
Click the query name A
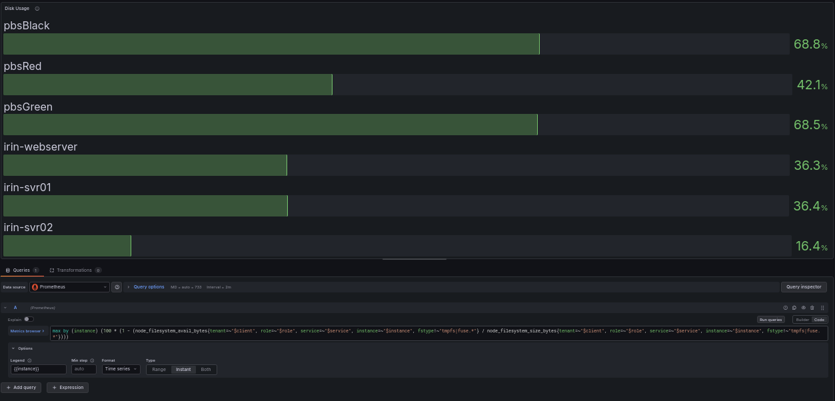15,308
